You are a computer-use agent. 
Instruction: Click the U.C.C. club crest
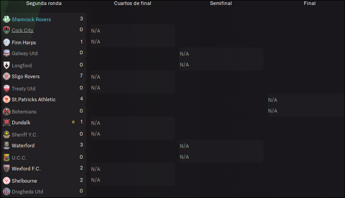tap(6, 158)
